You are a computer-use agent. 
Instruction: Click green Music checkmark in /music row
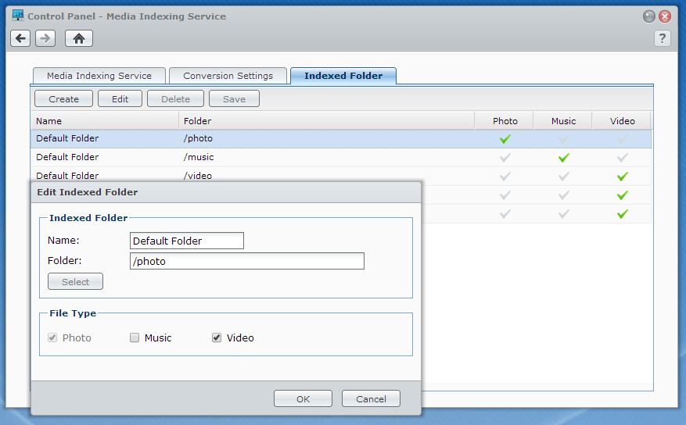coord(563,158)
